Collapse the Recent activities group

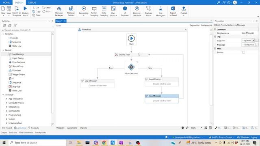[3, 50]
